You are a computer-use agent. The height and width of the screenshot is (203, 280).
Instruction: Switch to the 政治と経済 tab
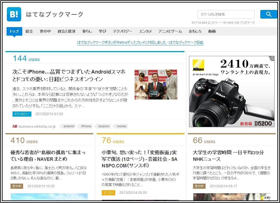tap(66, 31)
